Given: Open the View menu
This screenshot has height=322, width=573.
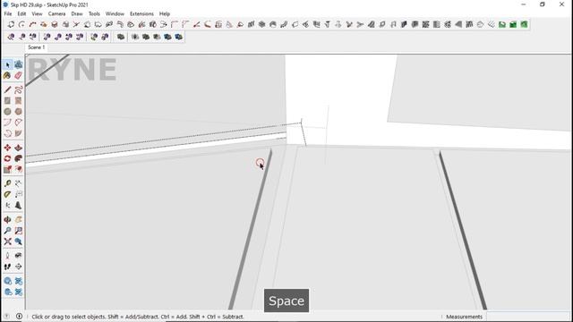Looking at the screenshot, I should tap(37, 14).
